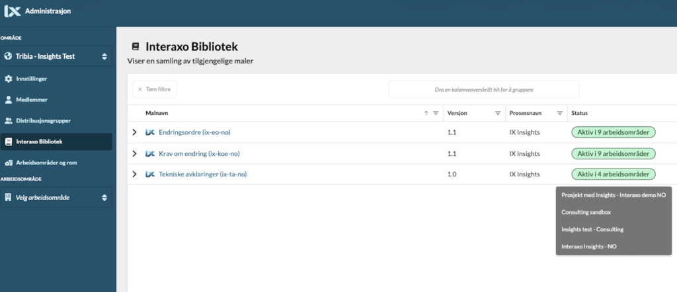Screen dimensions: 677x292
Task: Click the Malnavn column header
Action: click(x=157, y=113)
